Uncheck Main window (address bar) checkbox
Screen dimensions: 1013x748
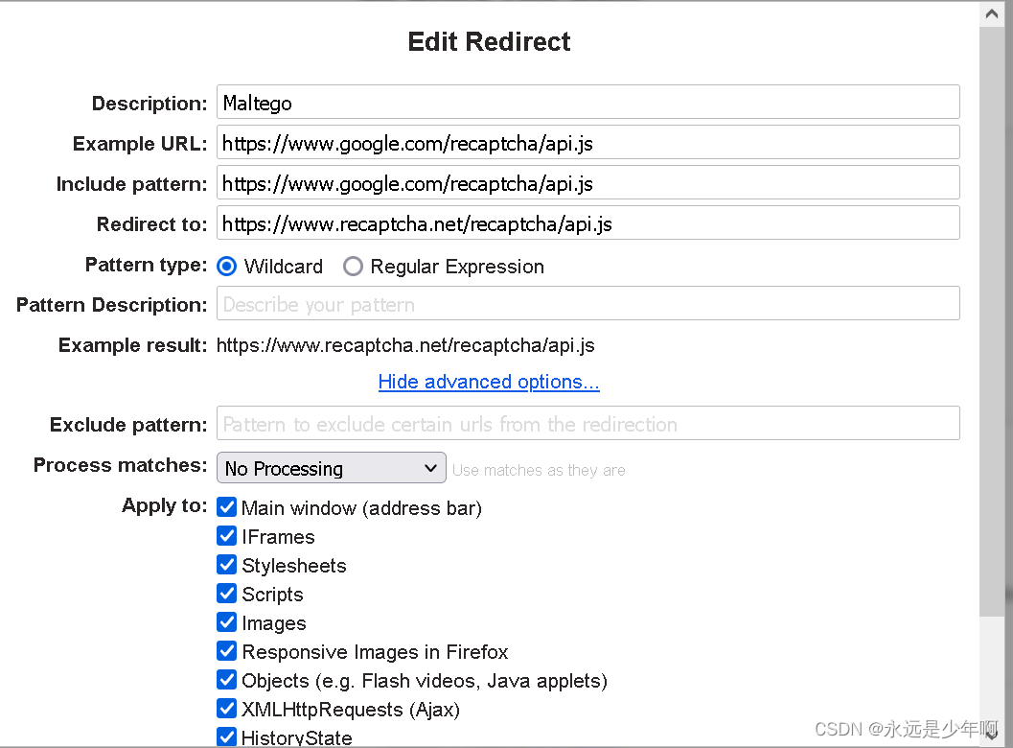tap(227, 507)
